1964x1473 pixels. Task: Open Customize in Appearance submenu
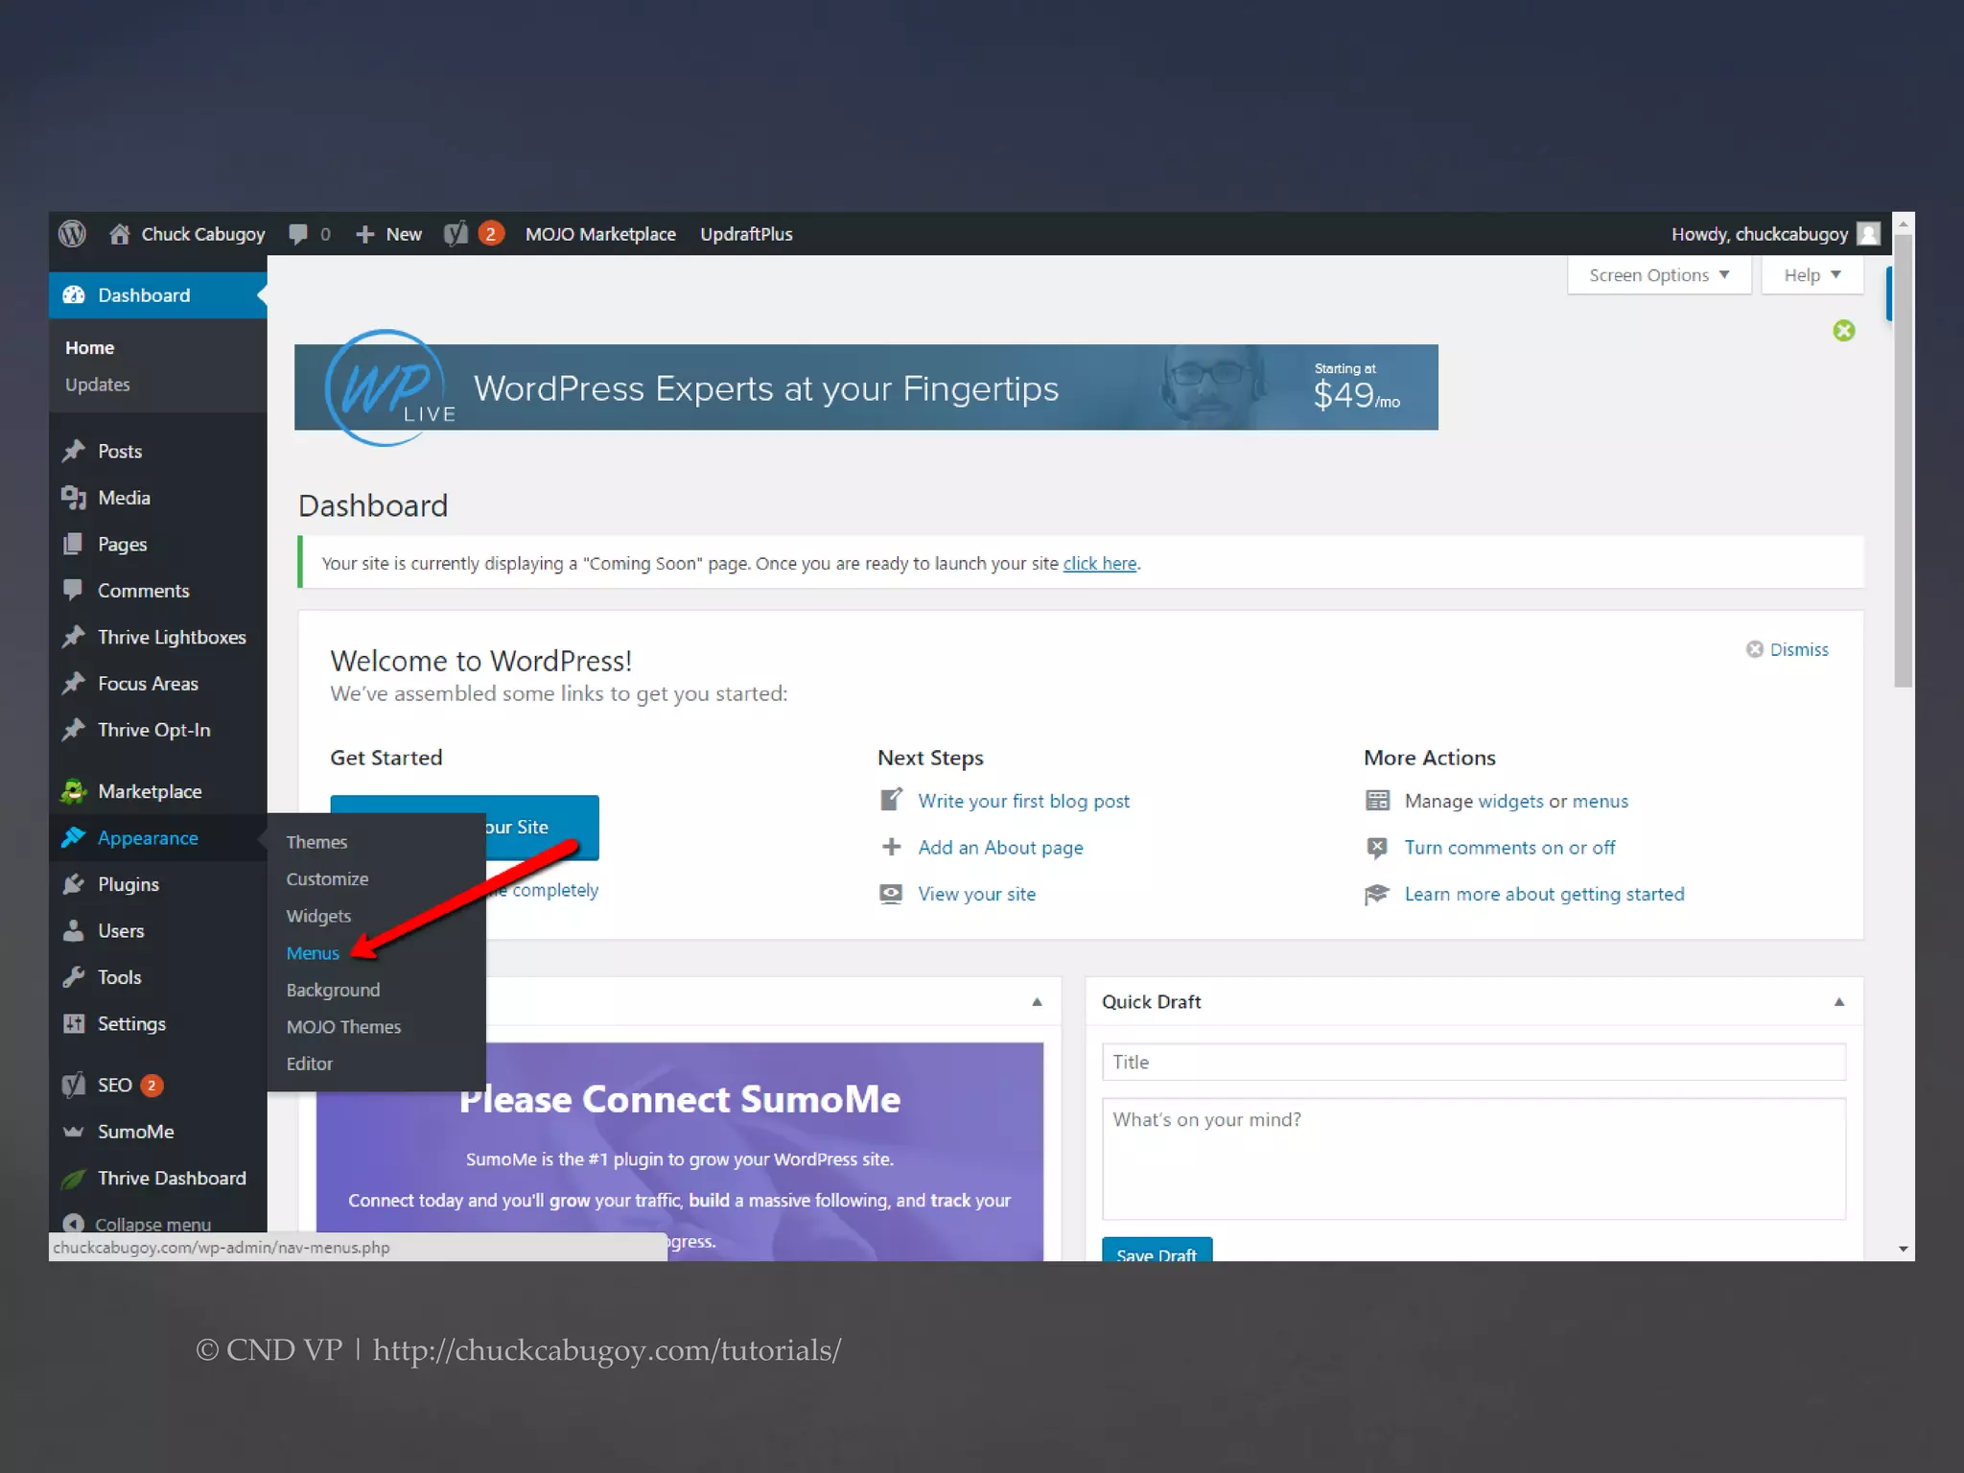tap(327, 879)
